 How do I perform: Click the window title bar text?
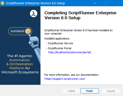point(35,3)
